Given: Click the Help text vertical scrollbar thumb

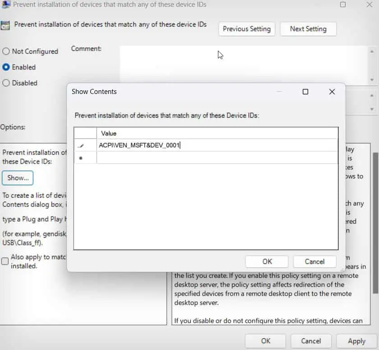Looking at the screenshot, I should point(375,223).
